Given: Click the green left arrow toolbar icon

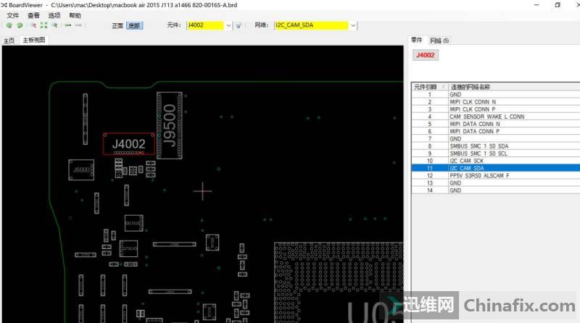Looking at the screenshot, I should [x=67, y=25].
